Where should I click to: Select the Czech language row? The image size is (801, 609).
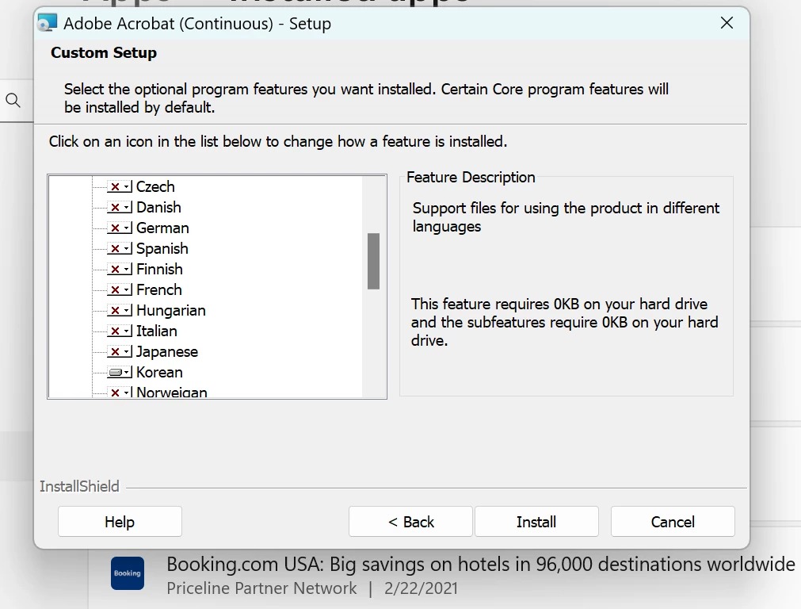pos(155,186)
